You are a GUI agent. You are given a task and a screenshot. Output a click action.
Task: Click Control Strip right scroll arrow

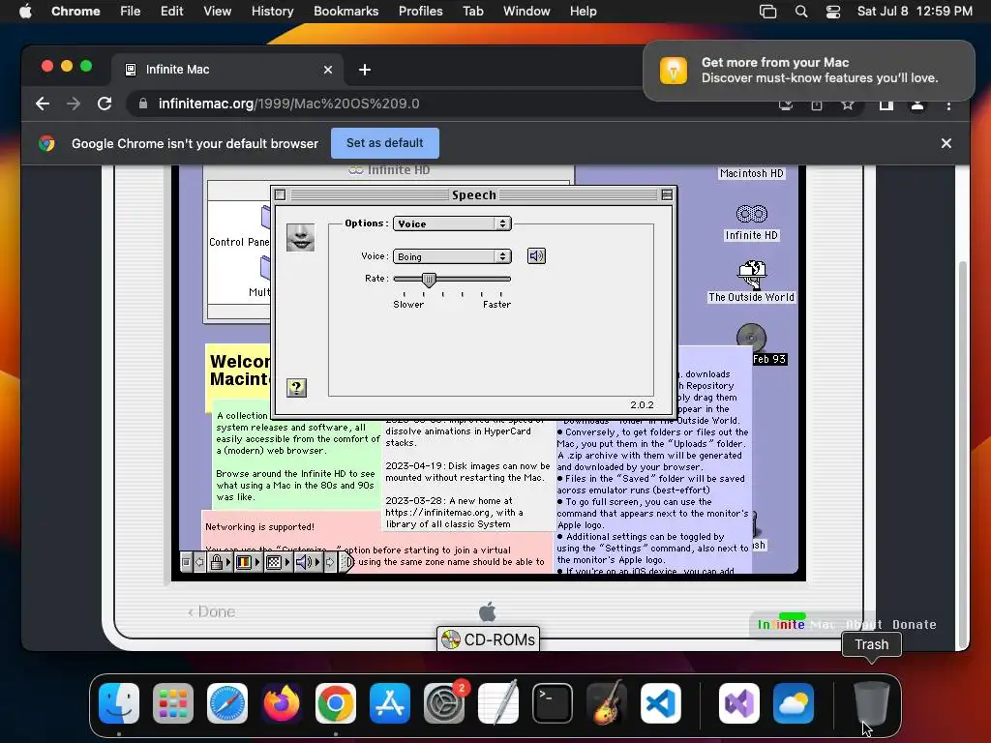point(330,562)
